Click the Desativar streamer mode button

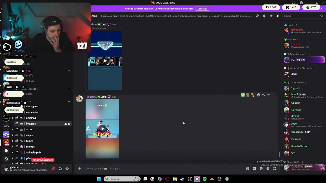coord(202,9)
